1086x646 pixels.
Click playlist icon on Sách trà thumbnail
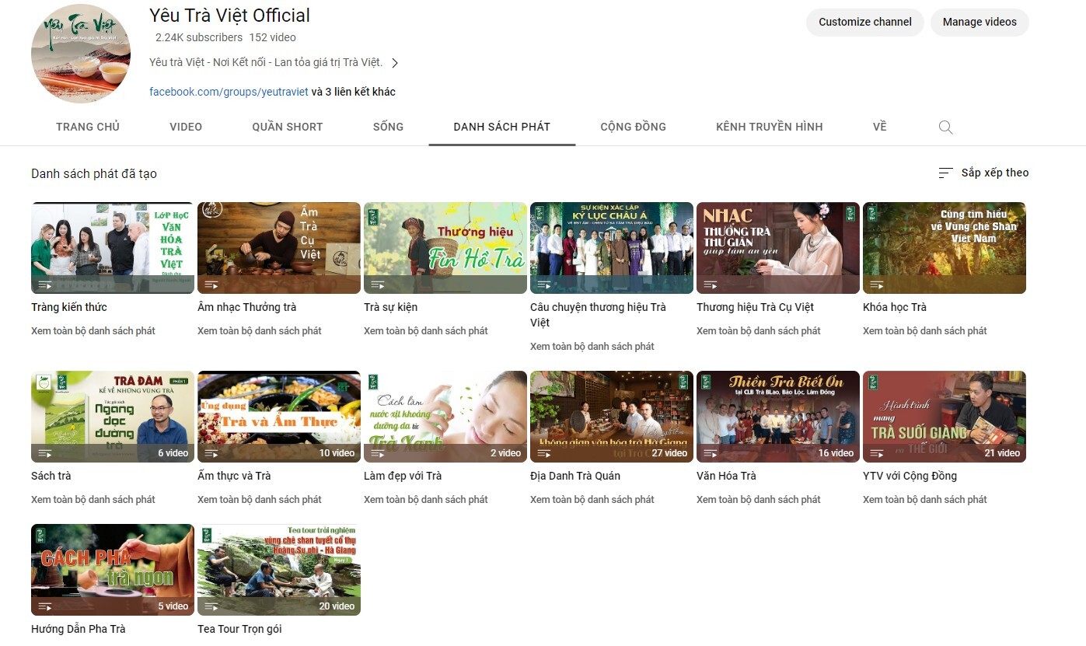pos(45,453)
